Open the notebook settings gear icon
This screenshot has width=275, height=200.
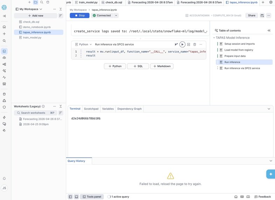(271, 2)
